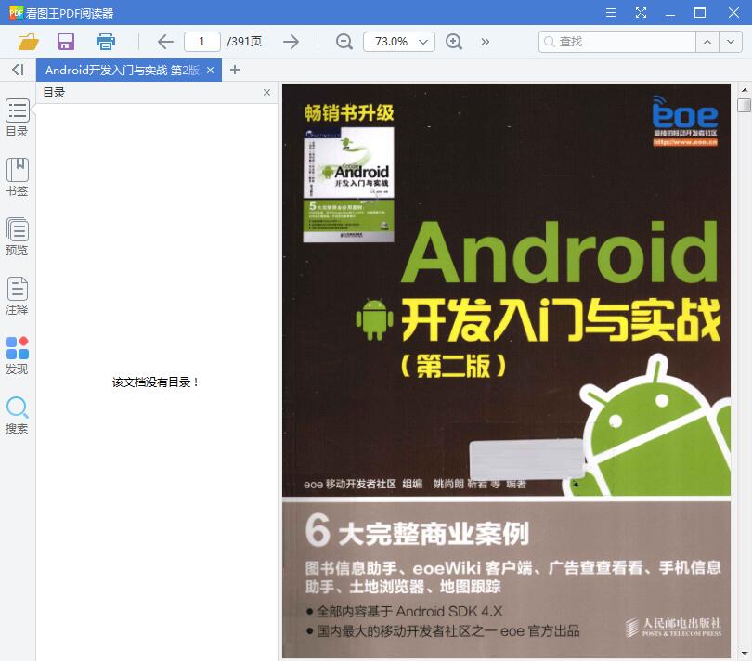Screen dimensions: 752x661
Task: Open the hamburger main menu in title bar
Action: (611, 12)
